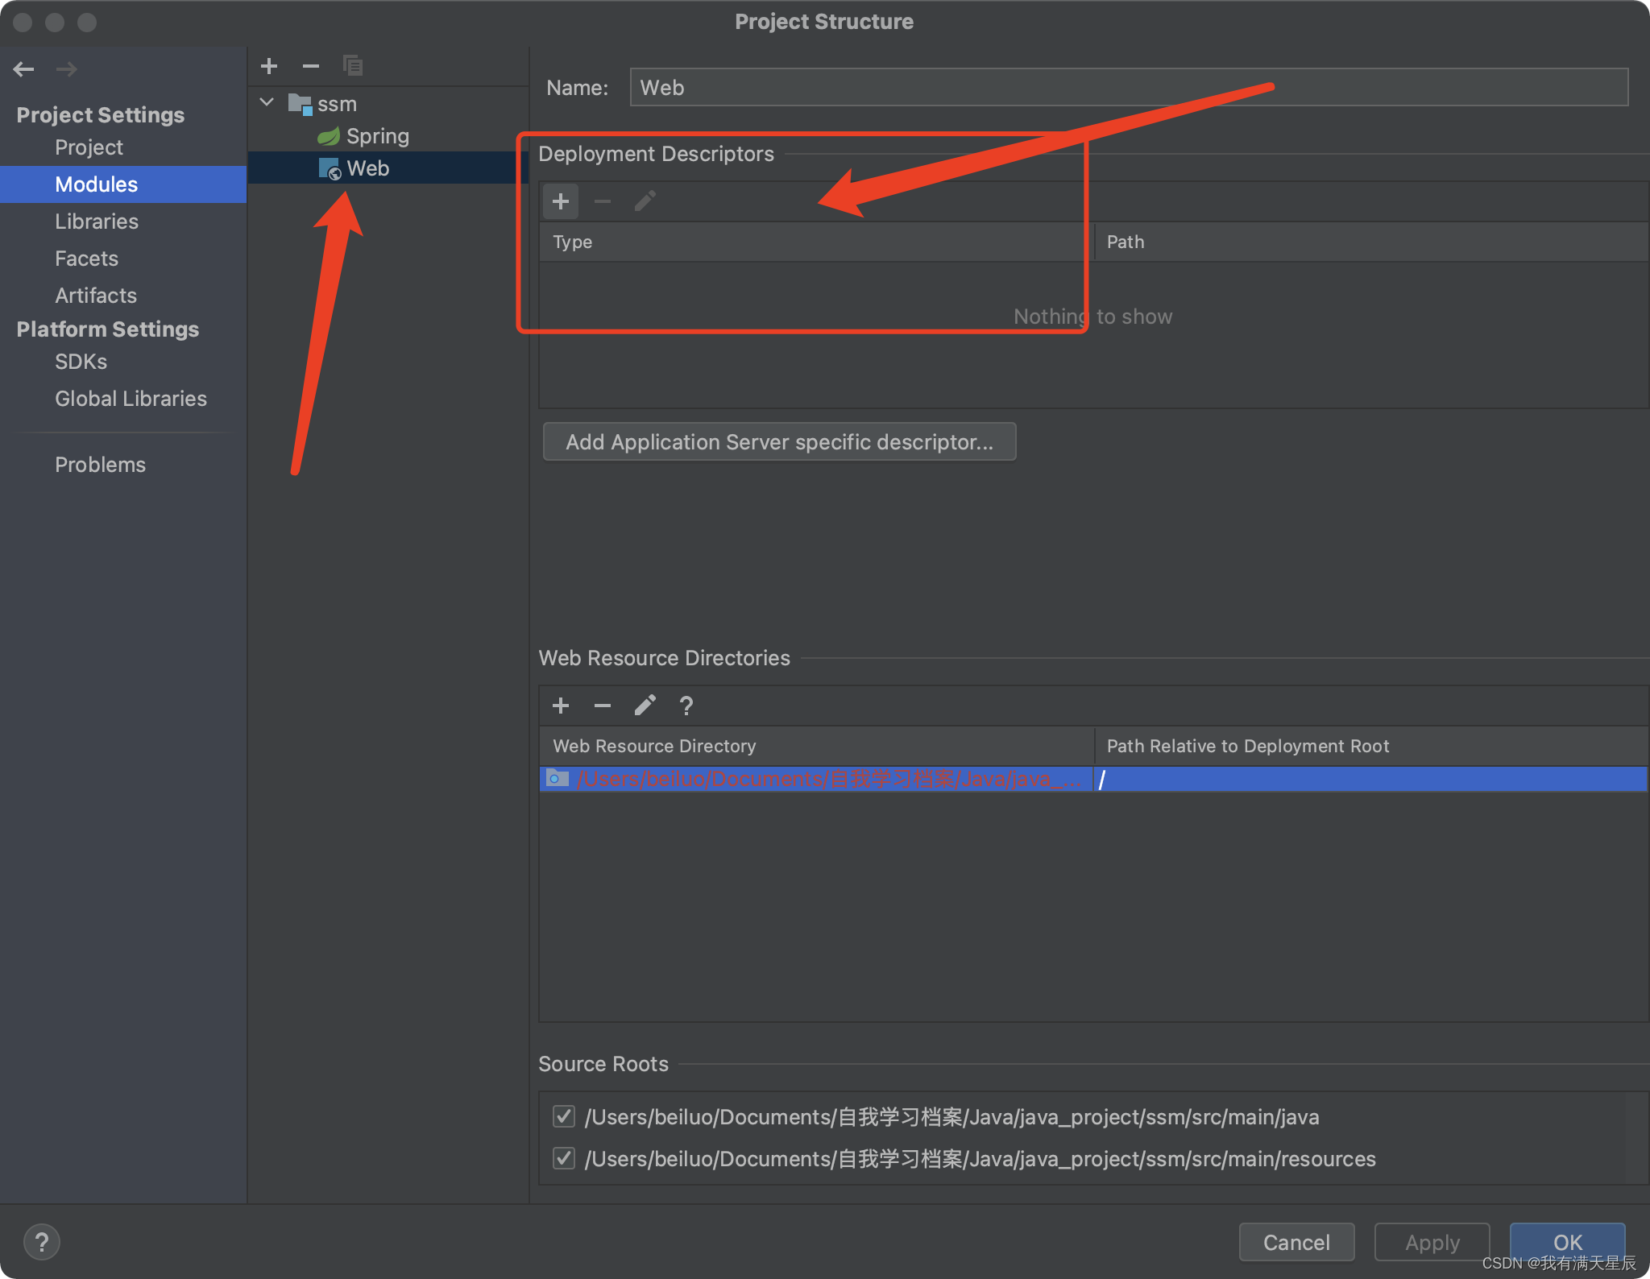Open Artifacts settings section
1650x1279 pixels.
pyautogui.click(x=96, y=296)
